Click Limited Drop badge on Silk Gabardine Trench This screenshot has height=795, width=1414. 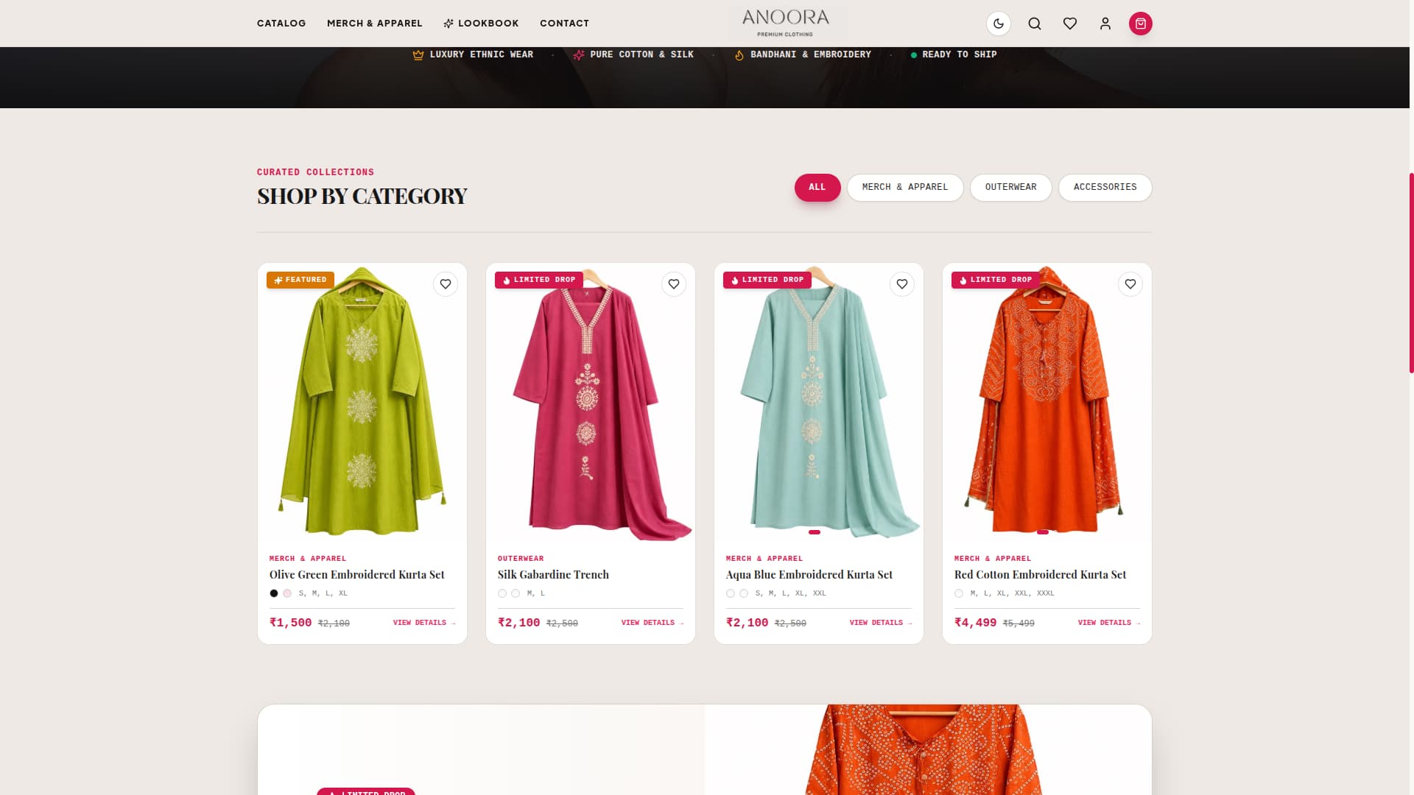point(539,280)
